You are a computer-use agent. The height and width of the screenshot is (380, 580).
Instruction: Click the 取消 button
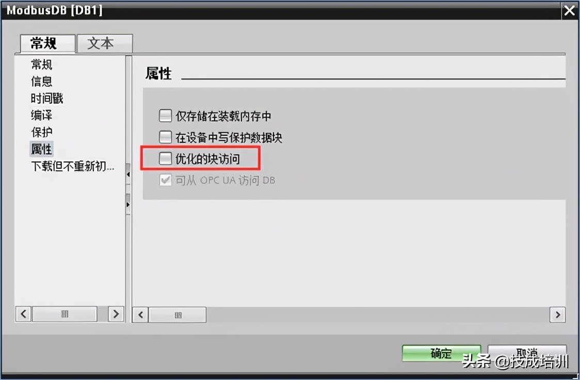coord(527,353)
